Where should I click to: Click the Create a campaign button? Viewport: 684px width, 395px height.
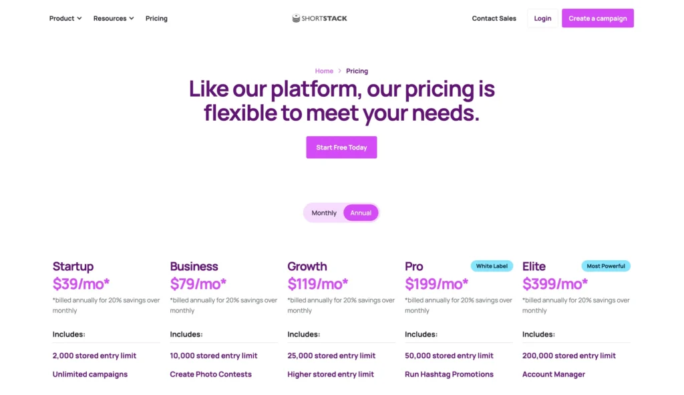[x=597, y=18]
